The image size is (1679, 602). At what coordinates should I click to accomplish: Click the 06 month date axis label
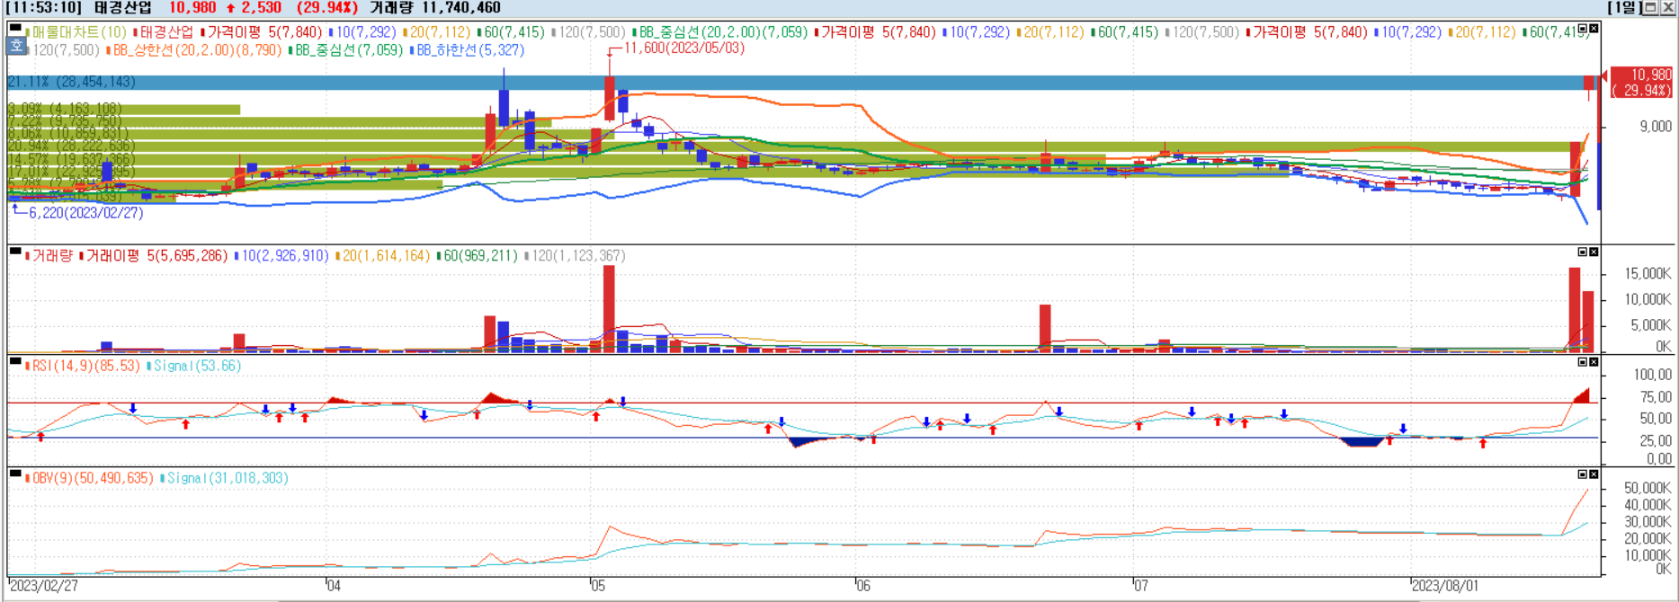(x=863, y=586)
